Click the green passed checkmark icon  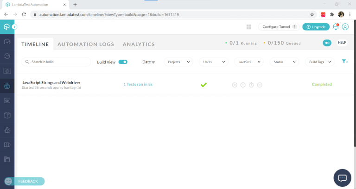(x=203, y=85)
